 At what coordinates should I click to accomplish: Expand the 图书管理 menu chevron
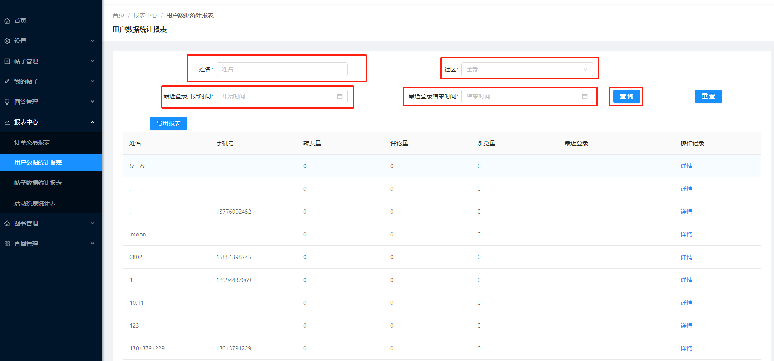pos(93,223)
